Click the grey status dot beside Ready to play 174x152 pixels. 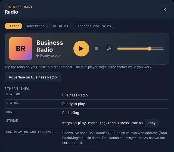pos(38,56)
